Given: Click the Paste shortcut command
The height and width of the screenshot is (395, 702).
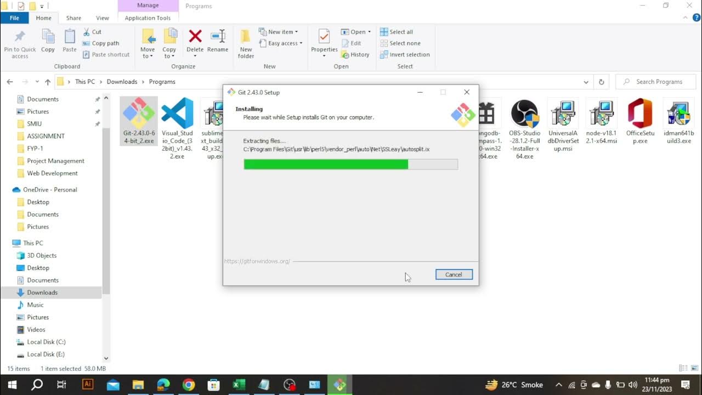Looking at the screenshot, I should tap(106, 54).
